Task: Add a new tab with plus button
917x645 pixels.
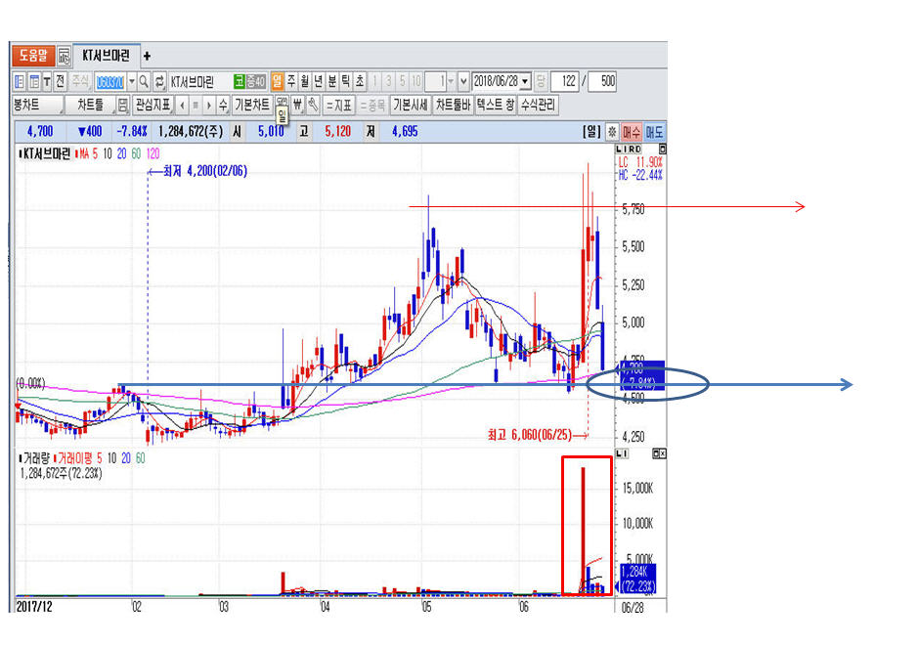Action: click(147, 56)
